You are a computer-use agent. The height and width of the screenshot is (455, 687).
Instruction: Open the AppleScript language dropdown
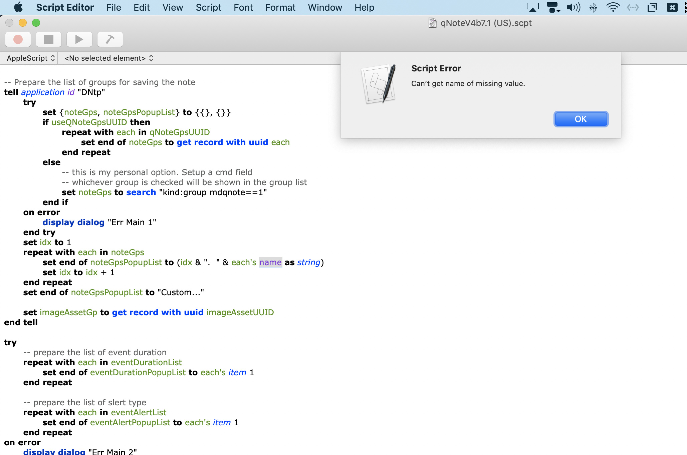pyautogui.click(x=31, y=58)
